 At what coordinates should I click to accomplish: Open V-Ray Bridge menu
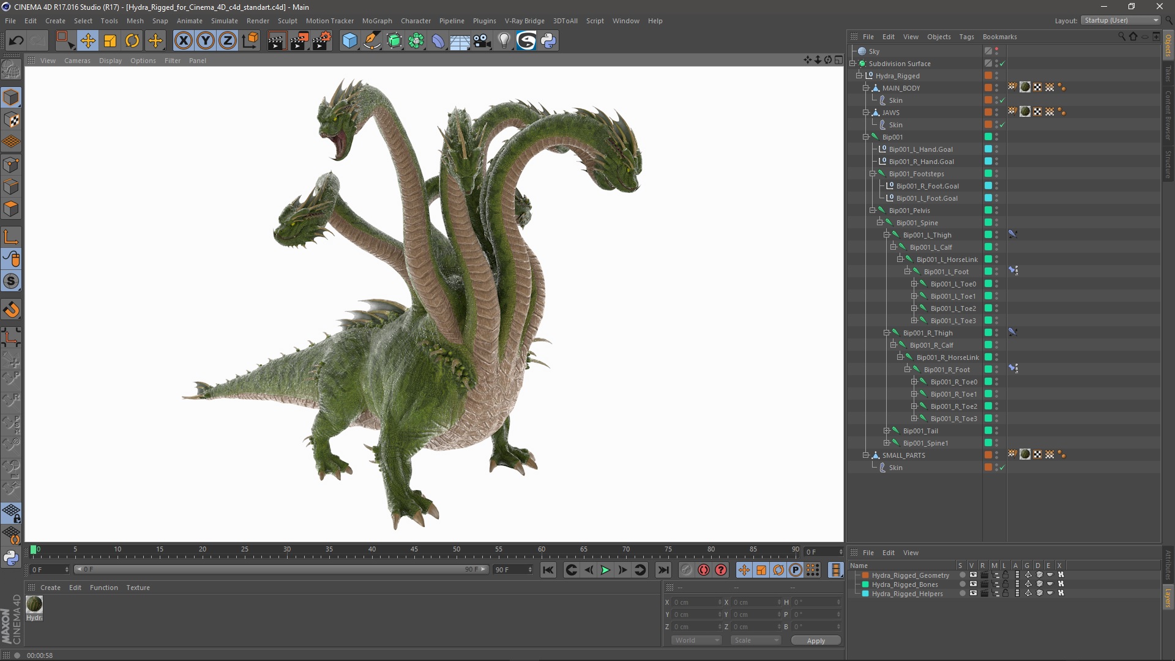[x=524, y=21]
